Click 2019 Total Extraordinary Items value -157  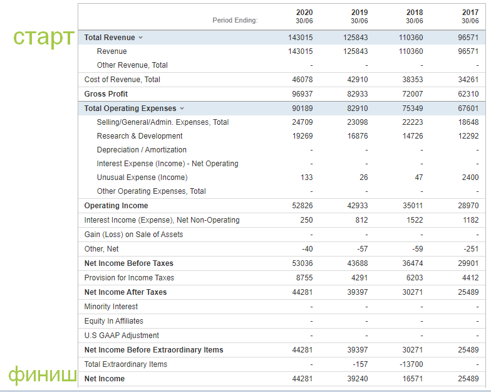361,364
